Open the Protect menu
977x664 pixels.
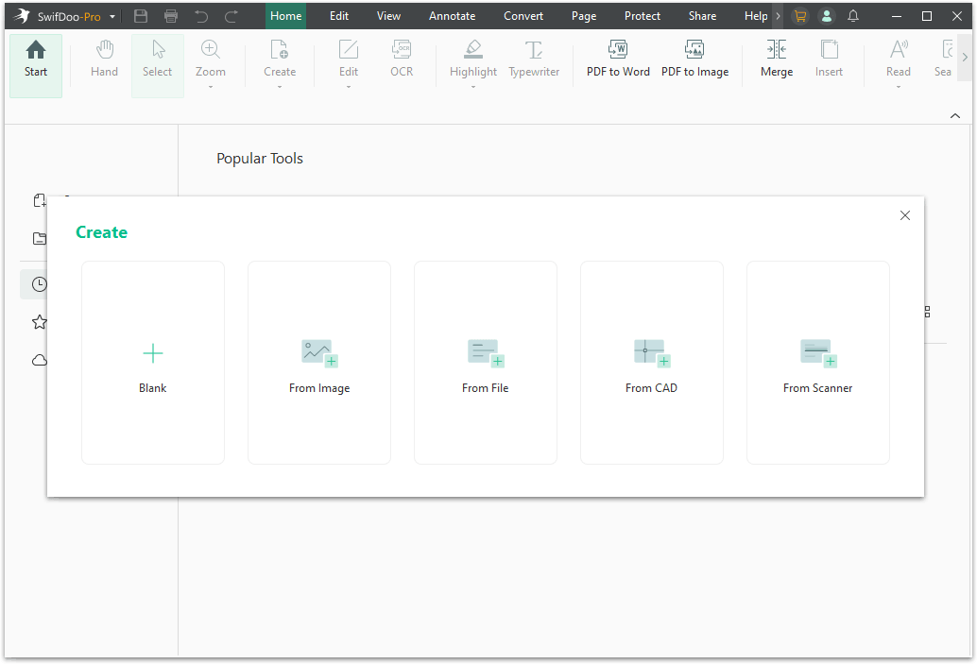click(x=642, y=15)
